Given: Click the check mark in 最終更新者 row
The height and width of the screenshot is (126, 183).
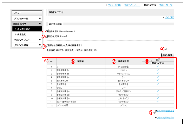Looking at the screenshot, I should [158, 84].
